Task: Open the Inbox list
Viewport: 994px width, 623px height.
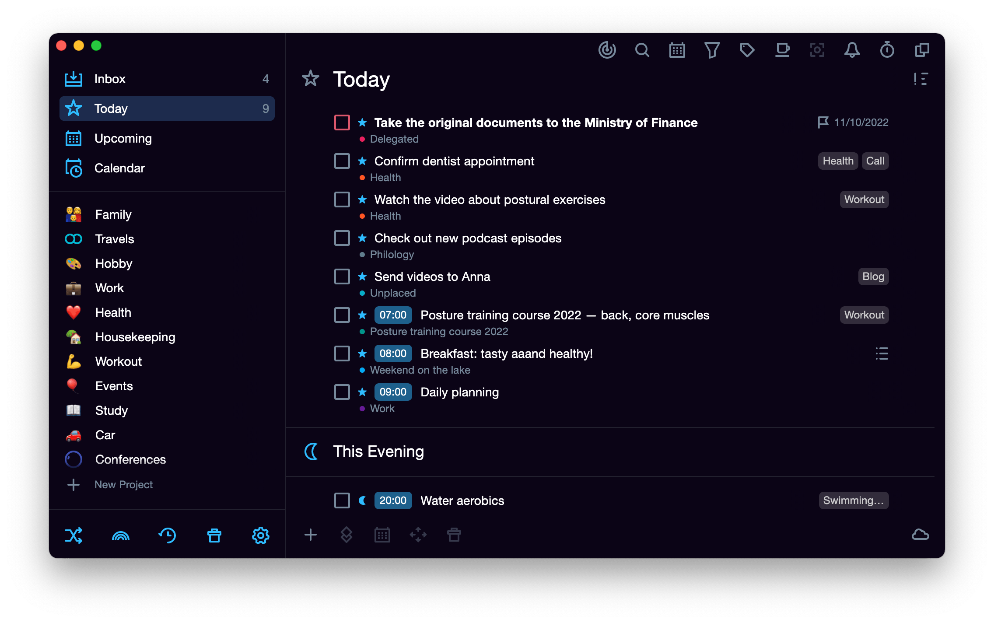Action: tap(167, 79)
